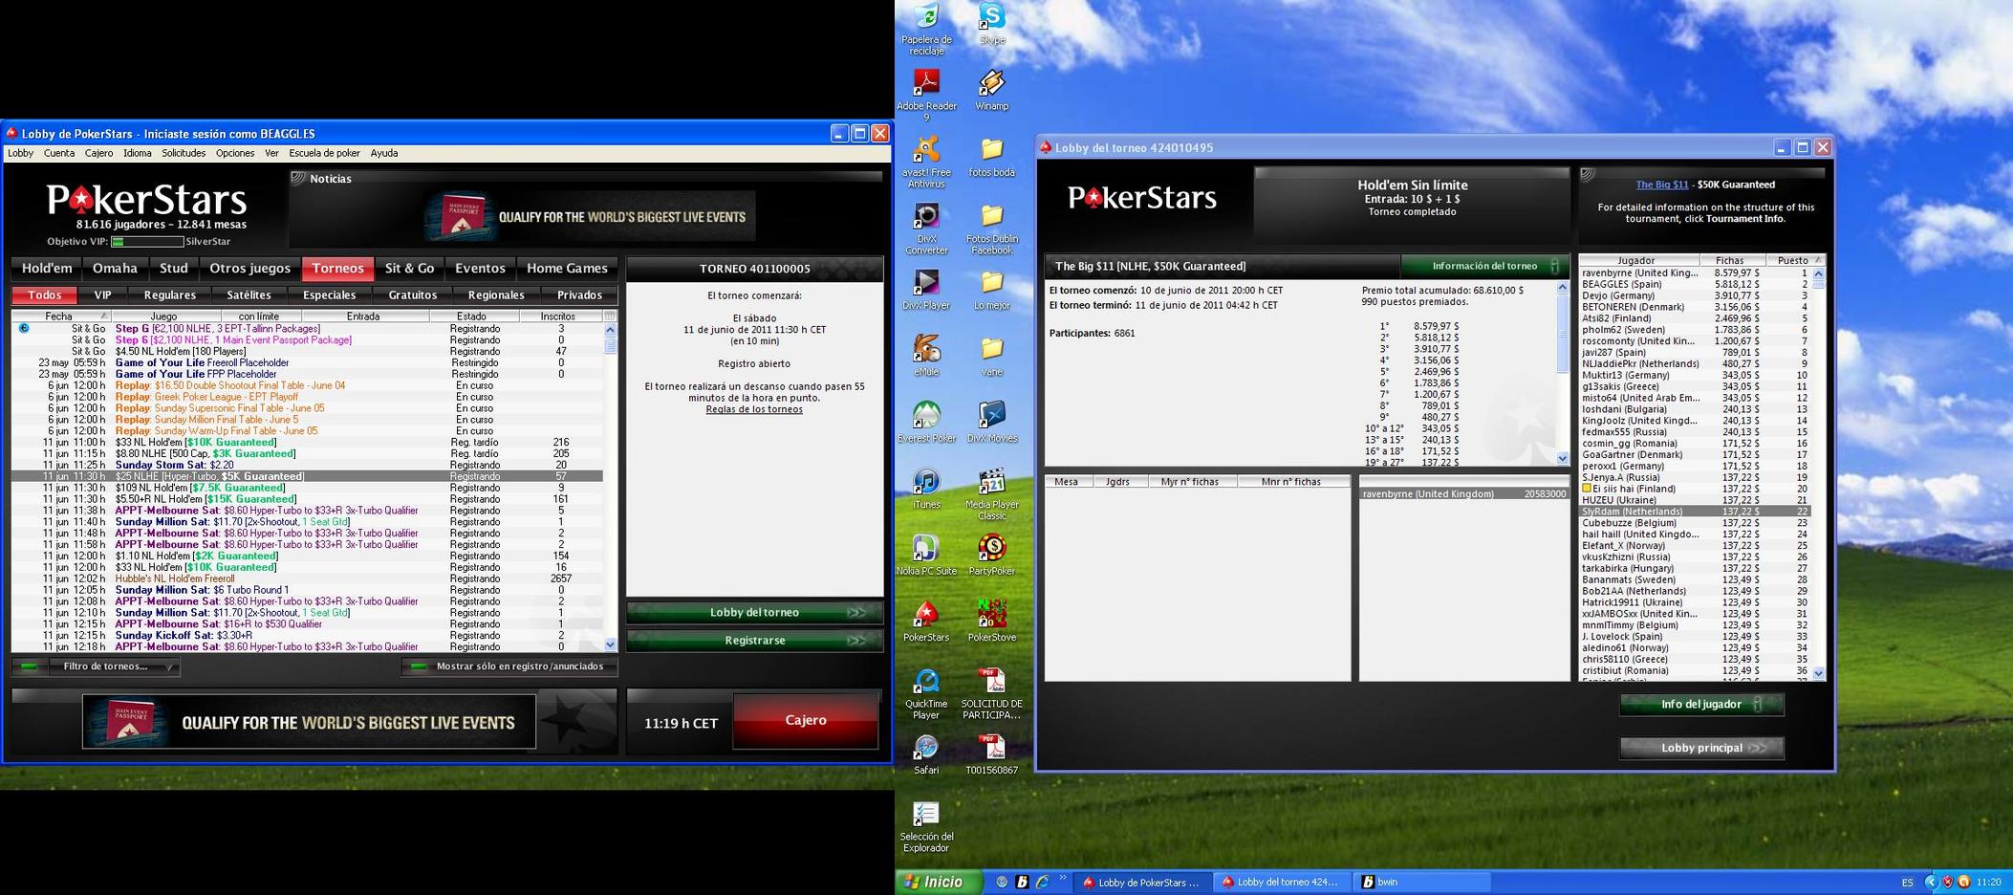Open the 'Filtro de torneos...' dropdown
The height and width of the screenshot is (895, 2013).
click(x=96, y=666)
